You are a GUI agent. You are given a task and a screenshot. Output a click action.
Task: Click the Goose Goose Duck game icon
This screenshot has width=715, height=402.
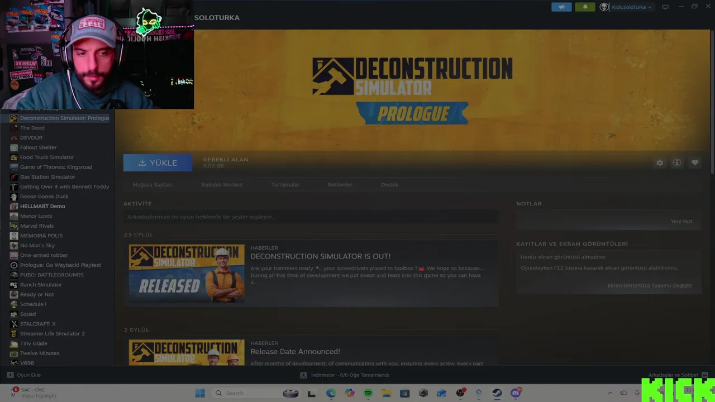point(14,197)
